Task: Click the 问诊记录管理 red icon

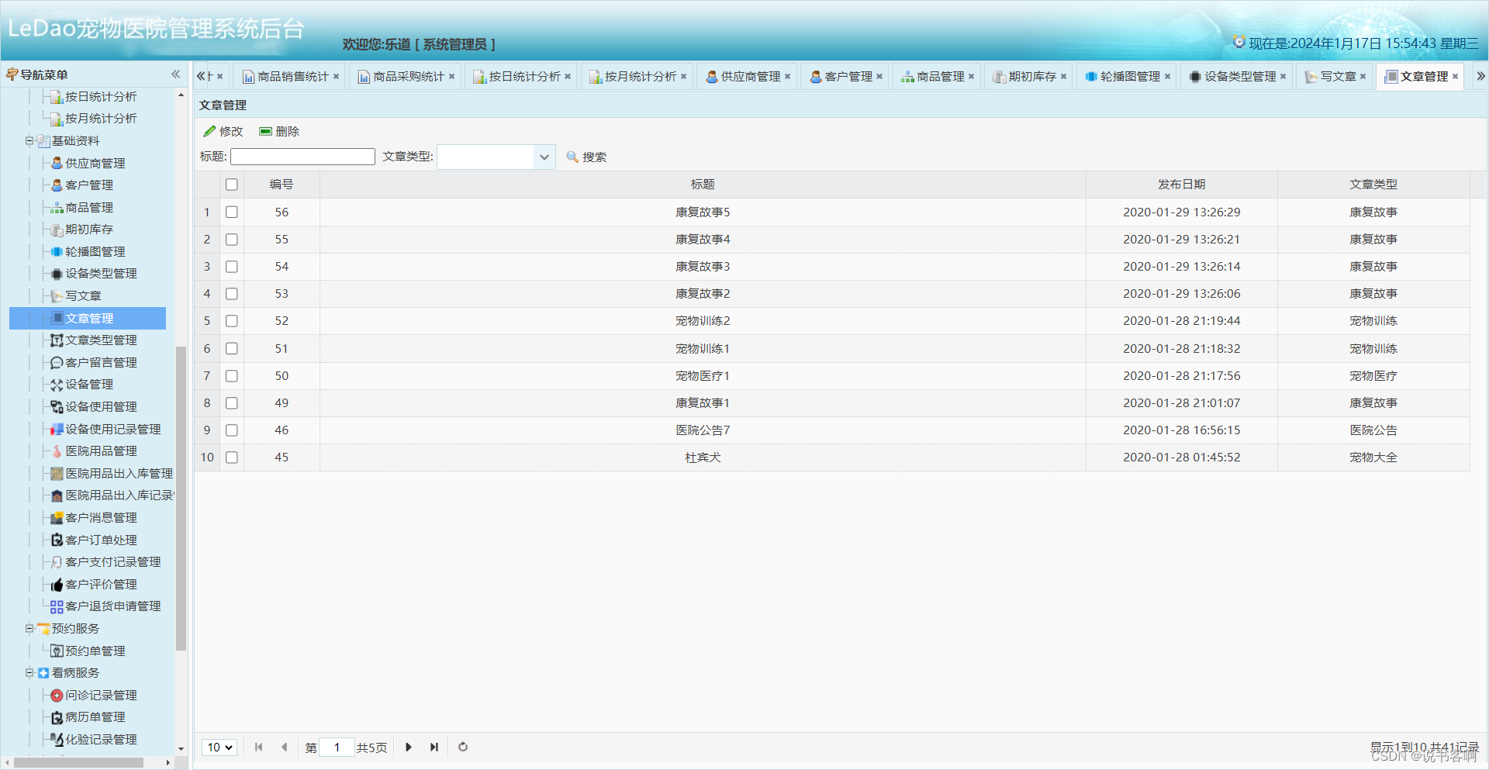Action: (x=57, y=696)
